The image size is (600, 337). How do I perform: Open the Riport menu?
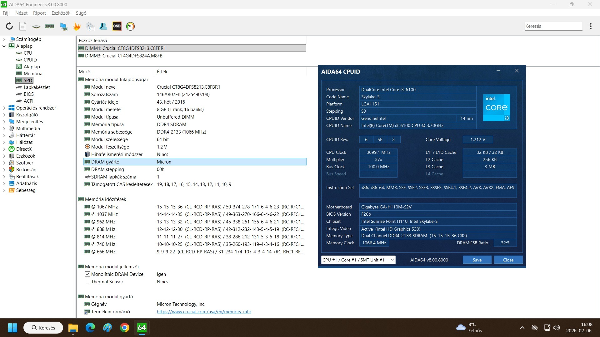point(39,13)
